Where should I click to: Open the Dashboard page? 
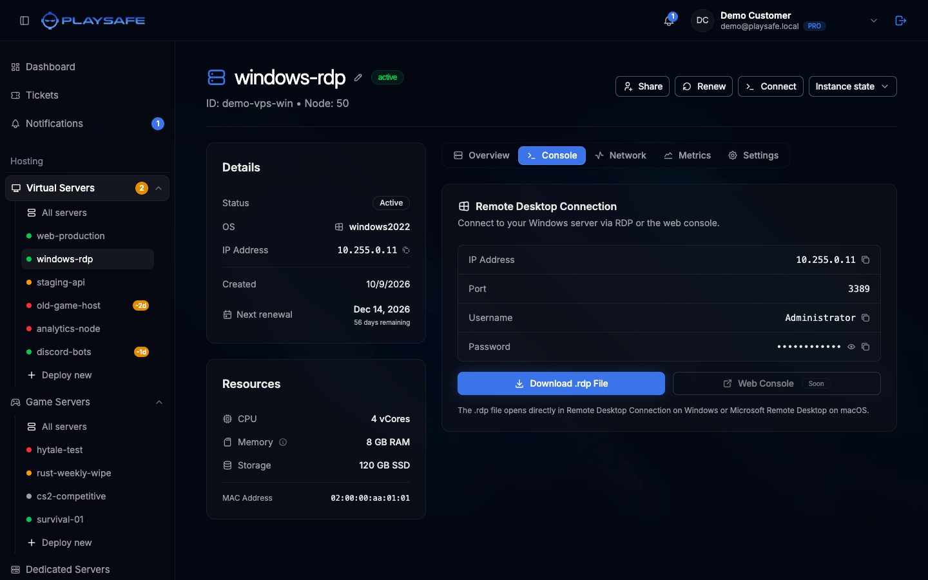point(88,67)
